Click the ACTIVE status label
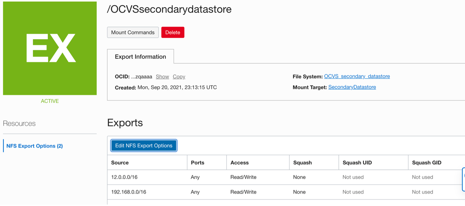Image resolution: width=465 pixels, height=206 pixels. pos(49,101)
